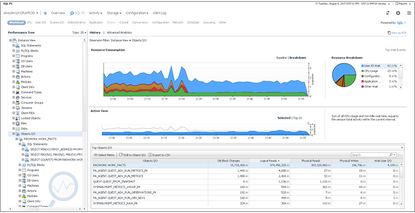This screenshot has height=213, width=415.
Task: Select the Scheduler wait category
Action: click(x=193, y=23)
